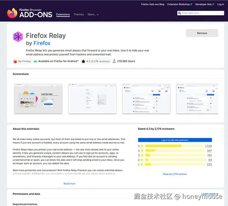Open the 1,356 five-star reviews count
Screen dimensions: 228x206
[208, 146]
